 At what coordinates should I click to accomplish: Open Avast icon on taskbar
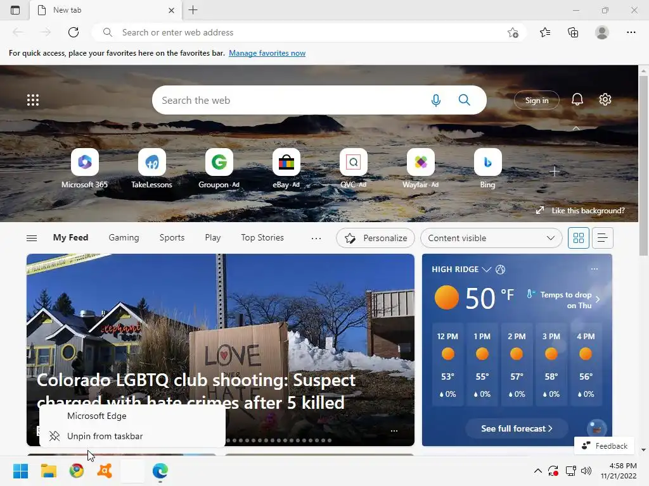tap(105, 471)
